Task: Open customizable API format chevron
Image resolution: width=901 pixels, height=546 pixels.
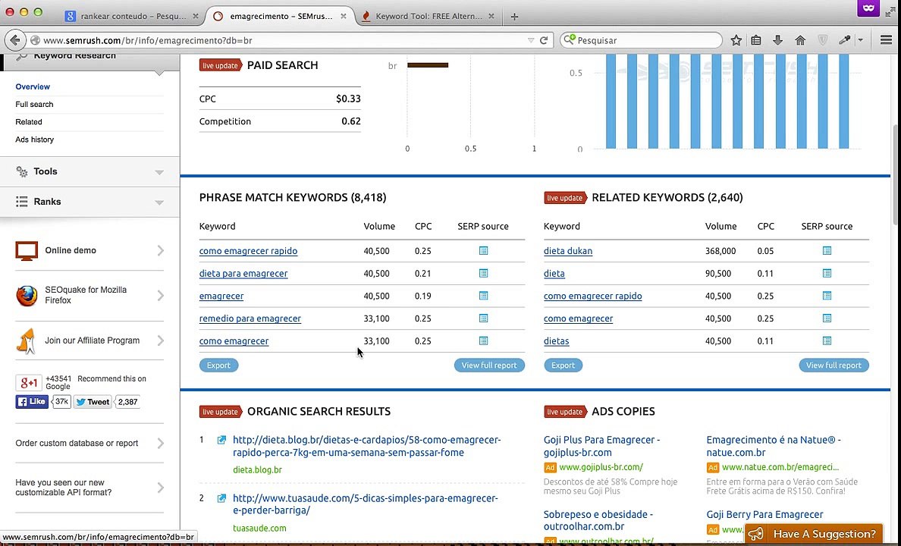Action: [160, 488]
